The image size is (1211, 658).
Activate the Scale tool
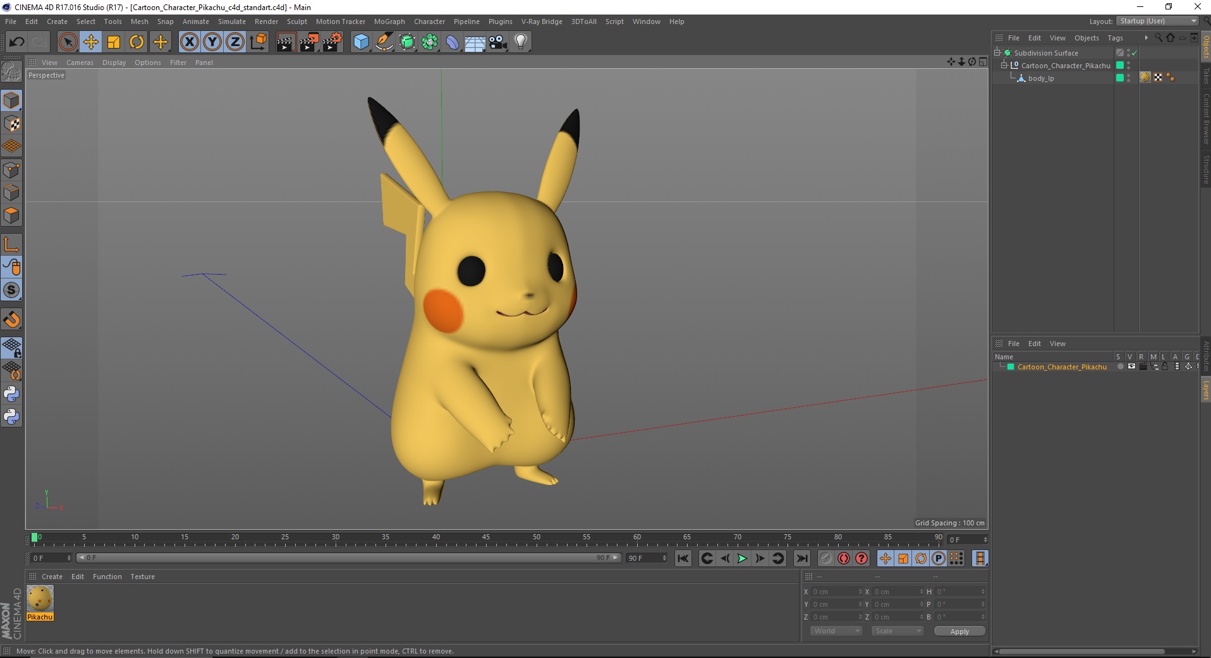[114, 42]
